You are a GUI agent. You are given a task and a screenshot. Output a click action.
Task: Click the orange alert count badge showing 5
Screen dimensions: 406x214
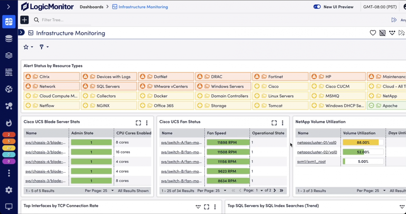[x=9, y=141]
